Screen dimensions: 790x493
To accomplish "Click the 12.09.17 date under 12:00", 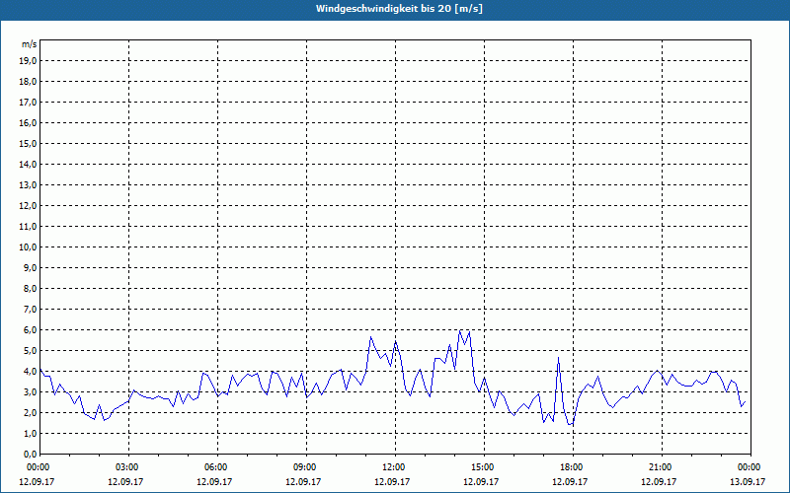I will coord(392,481).
